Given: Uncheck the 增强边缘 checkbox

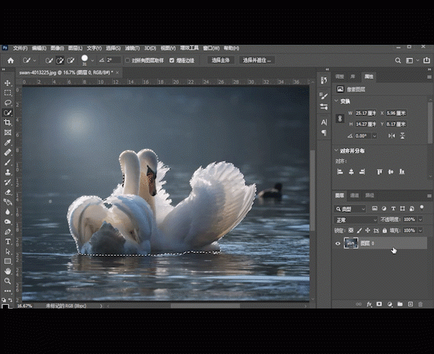Looking at the screenshot, I should [x=171, y=60].
